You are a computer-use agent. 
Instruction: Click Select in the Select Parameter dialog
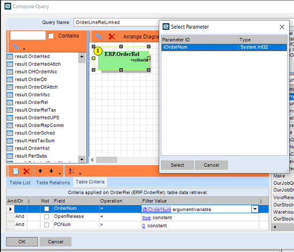(177, 165)
